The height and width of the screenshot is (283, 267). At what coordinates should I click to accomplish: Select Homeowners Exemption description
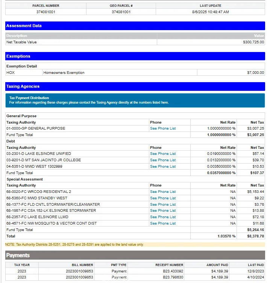tap(64, 73)
